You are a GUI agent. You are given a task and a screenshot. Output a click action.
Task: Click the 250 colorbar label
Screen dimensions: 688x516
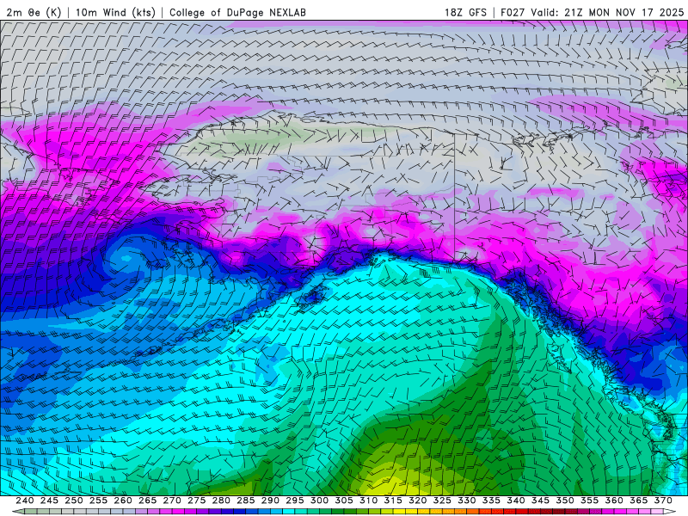(x=74, y=501)
